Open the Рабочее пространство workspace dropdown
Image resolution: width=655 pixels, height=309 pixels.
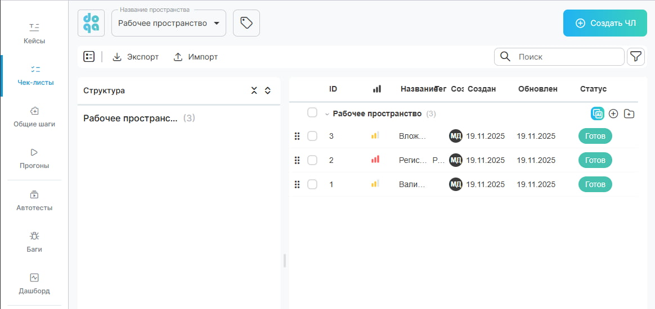(x=169, y=23)
